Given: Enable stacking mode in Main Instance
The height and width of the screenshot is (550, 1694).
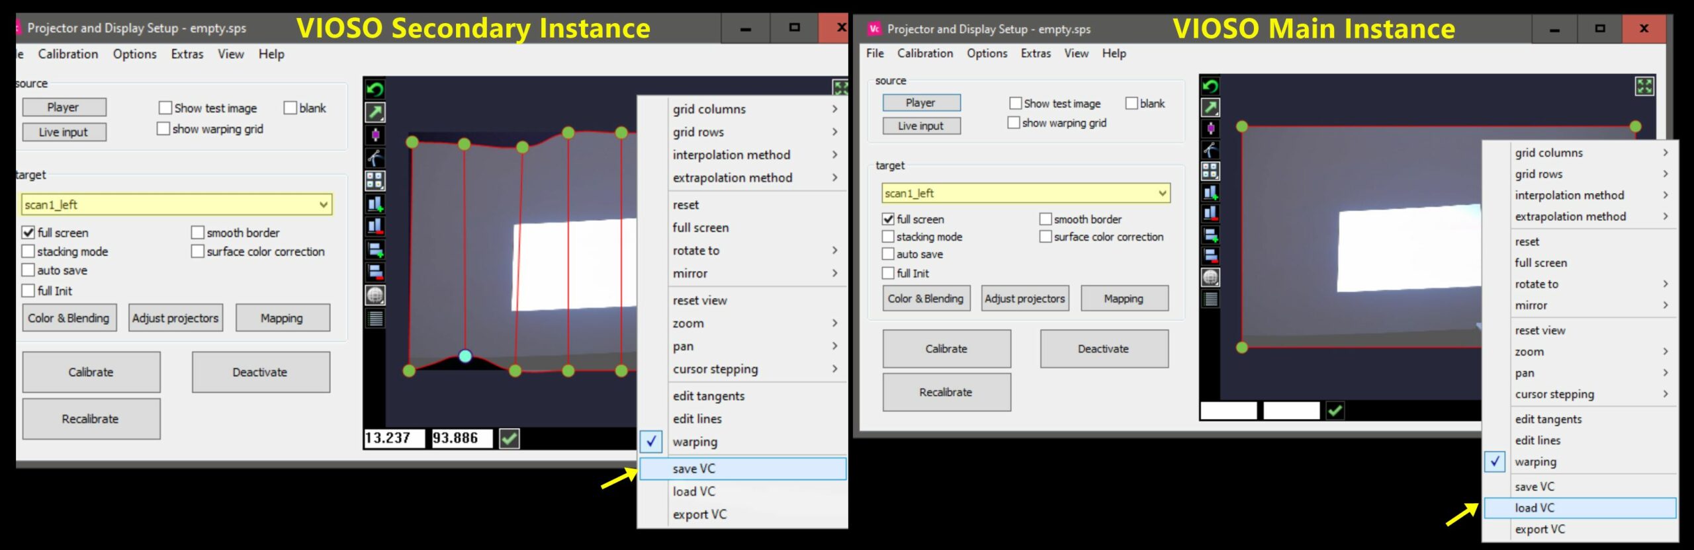Looking at the screenshot, I should coord(888,237).
